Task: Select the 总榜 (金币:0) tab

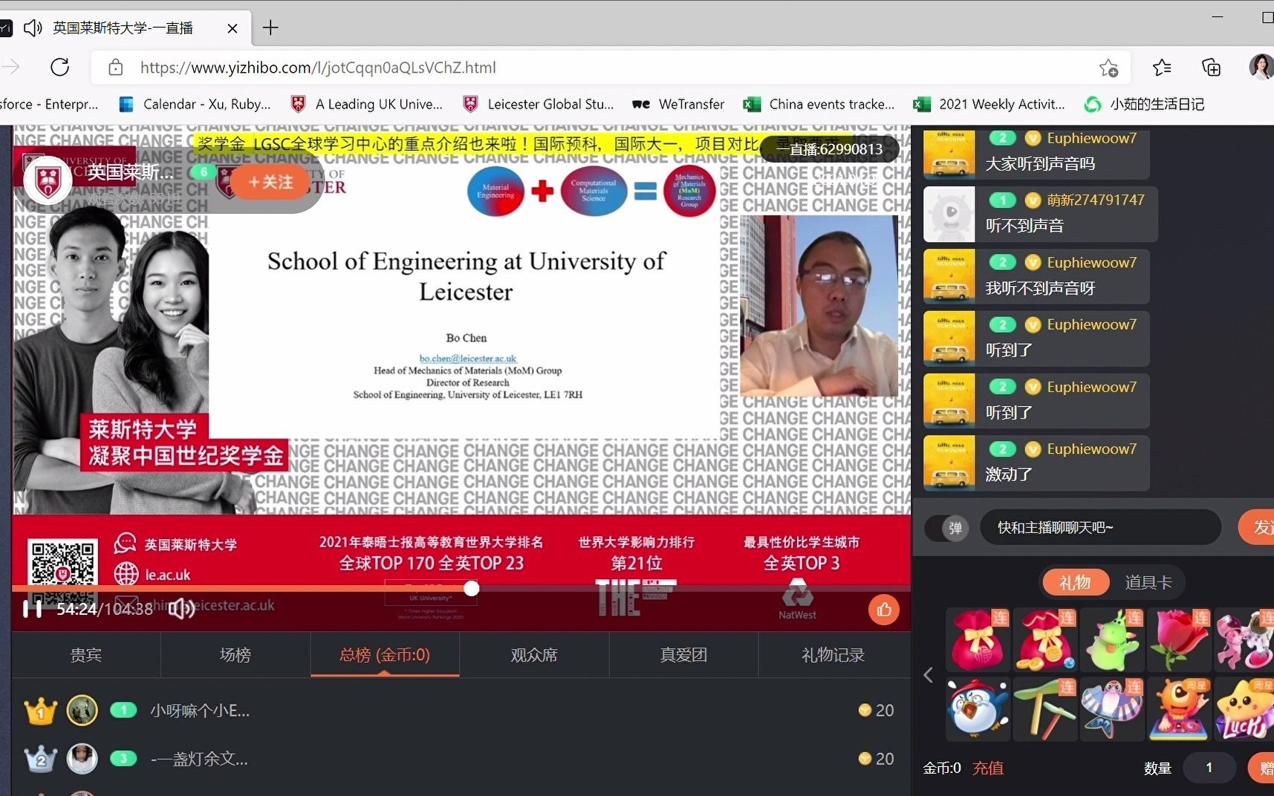Action: 385,655
